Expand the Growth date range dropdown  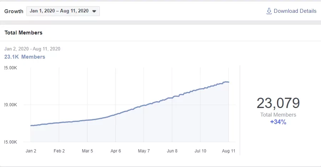[63, 11]
